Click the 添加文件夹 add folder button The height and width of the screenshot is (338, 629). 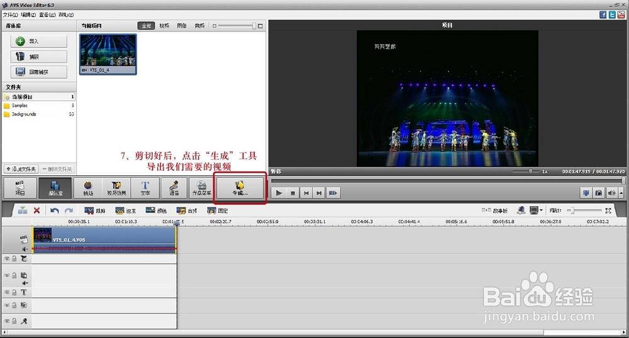[21, 169]
